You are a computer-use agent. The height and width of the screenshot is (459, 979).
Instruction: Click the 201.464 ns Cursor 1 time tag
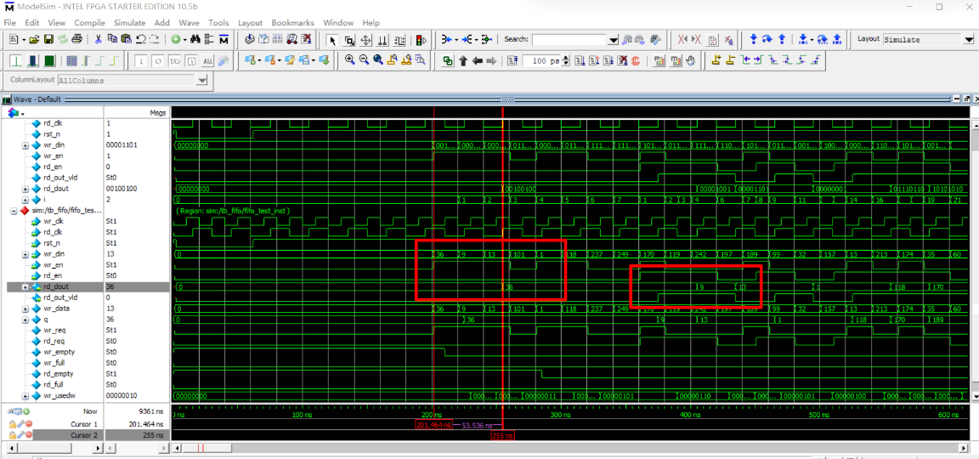pos(434,424)
